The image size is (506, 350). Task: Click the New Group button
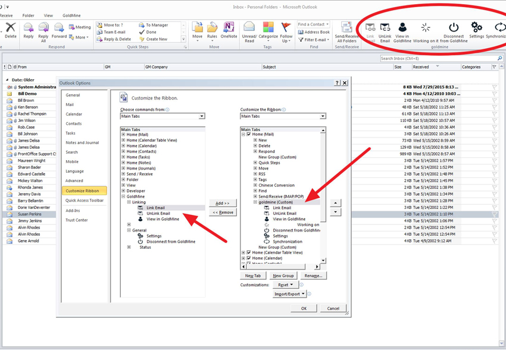click(x=283, y=276)
